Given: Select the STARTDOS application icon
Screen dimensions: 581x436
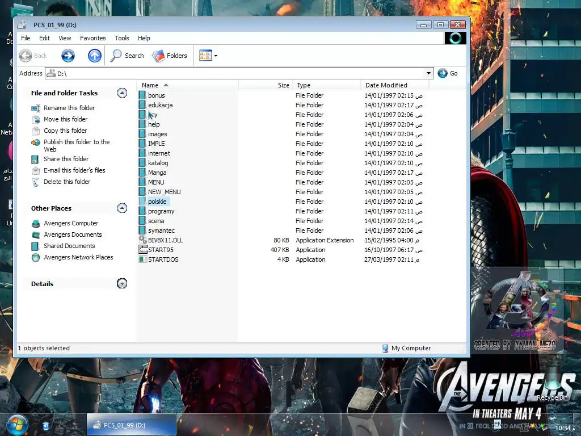Looking at the screenshot, I should (142, 259).
